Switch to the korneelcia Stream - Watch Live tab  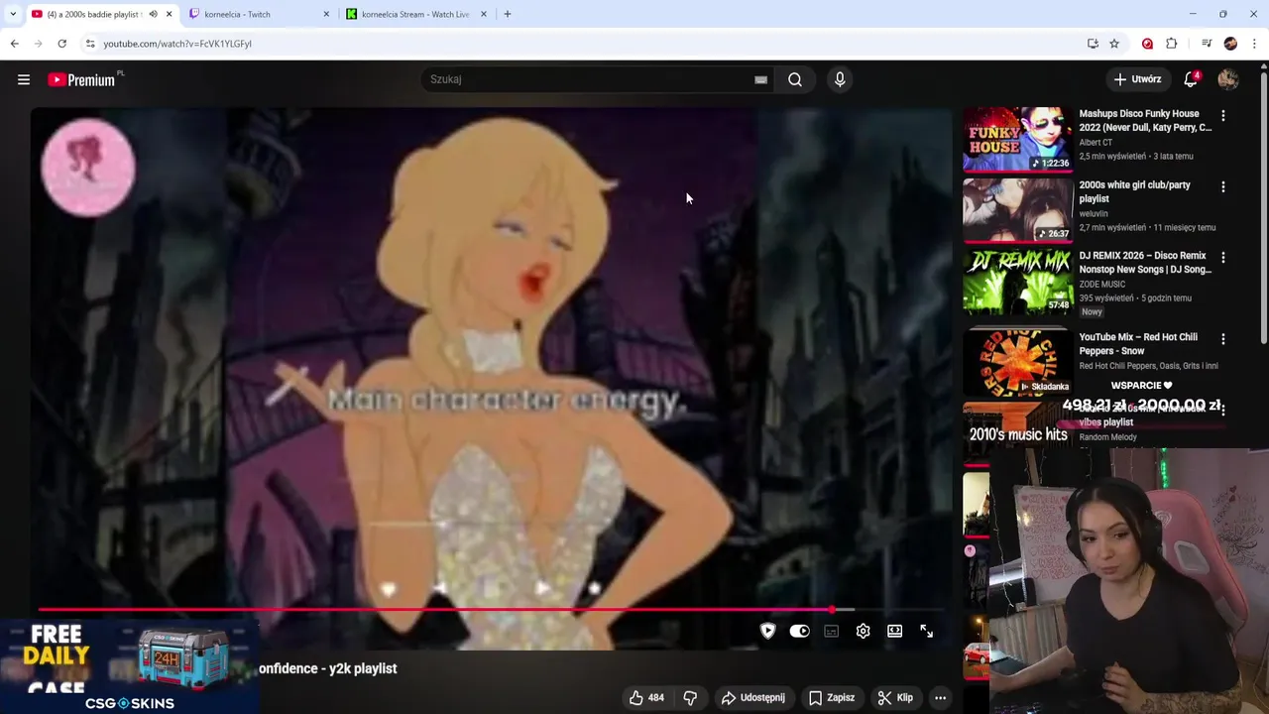coord(416,14)
